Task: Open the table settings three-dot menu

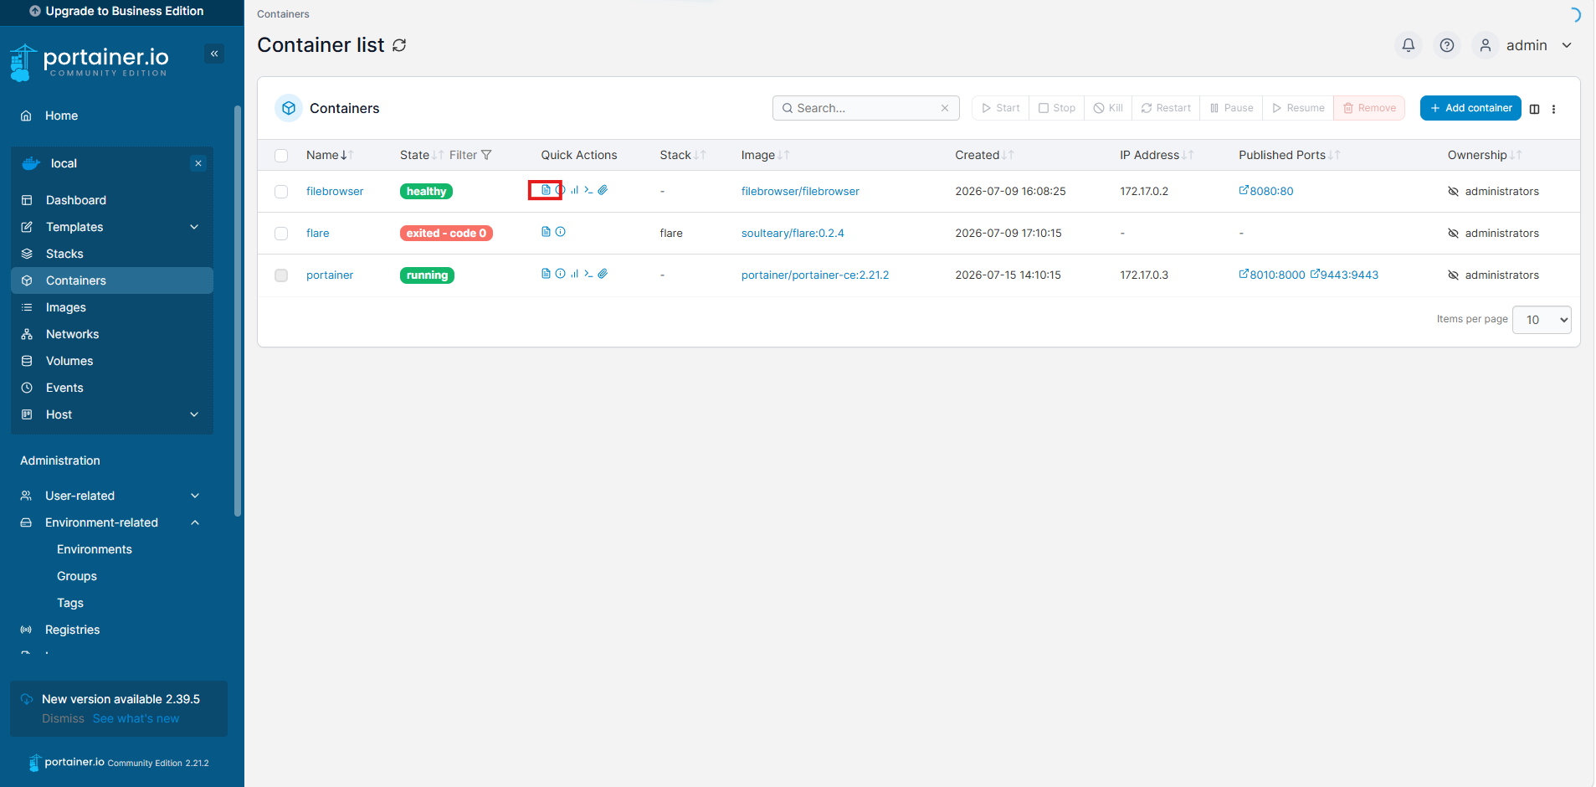Action: (x=1554, y=109)
